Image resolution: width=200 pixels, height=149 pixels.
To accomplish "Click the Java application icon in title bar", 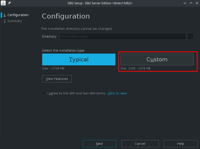I will click(x=3, y=3).
